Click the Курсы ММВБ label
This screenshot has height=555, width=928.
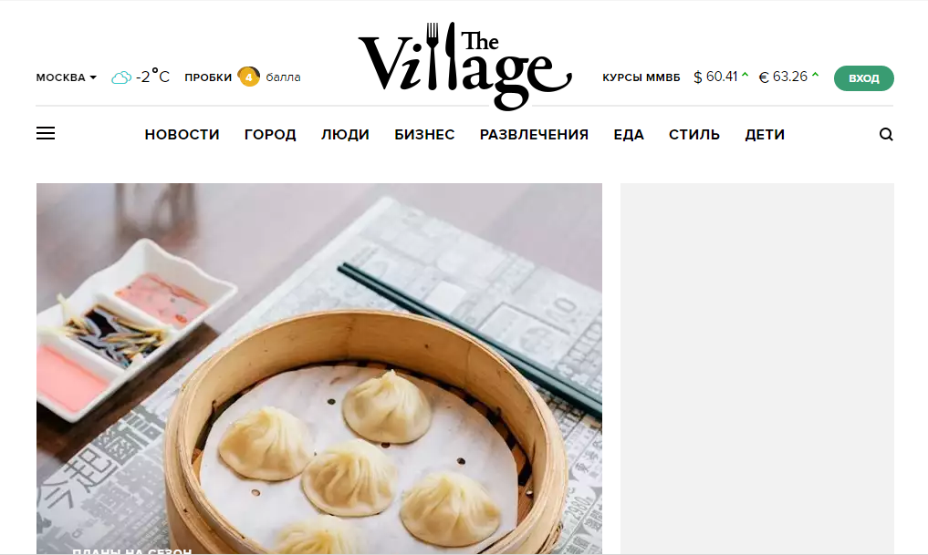(x=641, y=77)
